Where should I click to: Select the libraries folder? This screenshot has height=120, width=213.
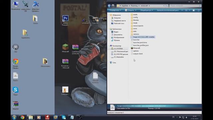click(136, 20)
